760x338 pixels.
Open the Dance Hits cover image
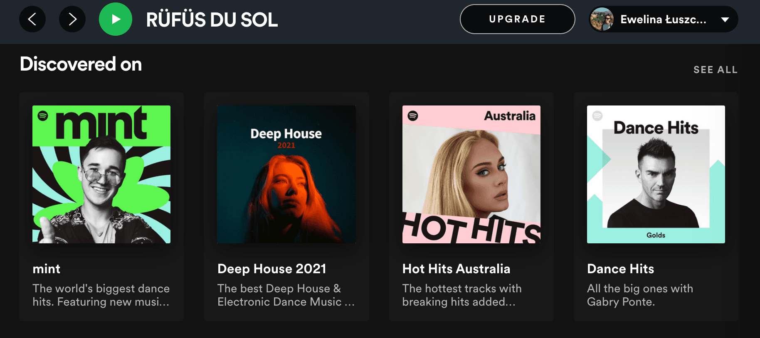coord(656,174)
